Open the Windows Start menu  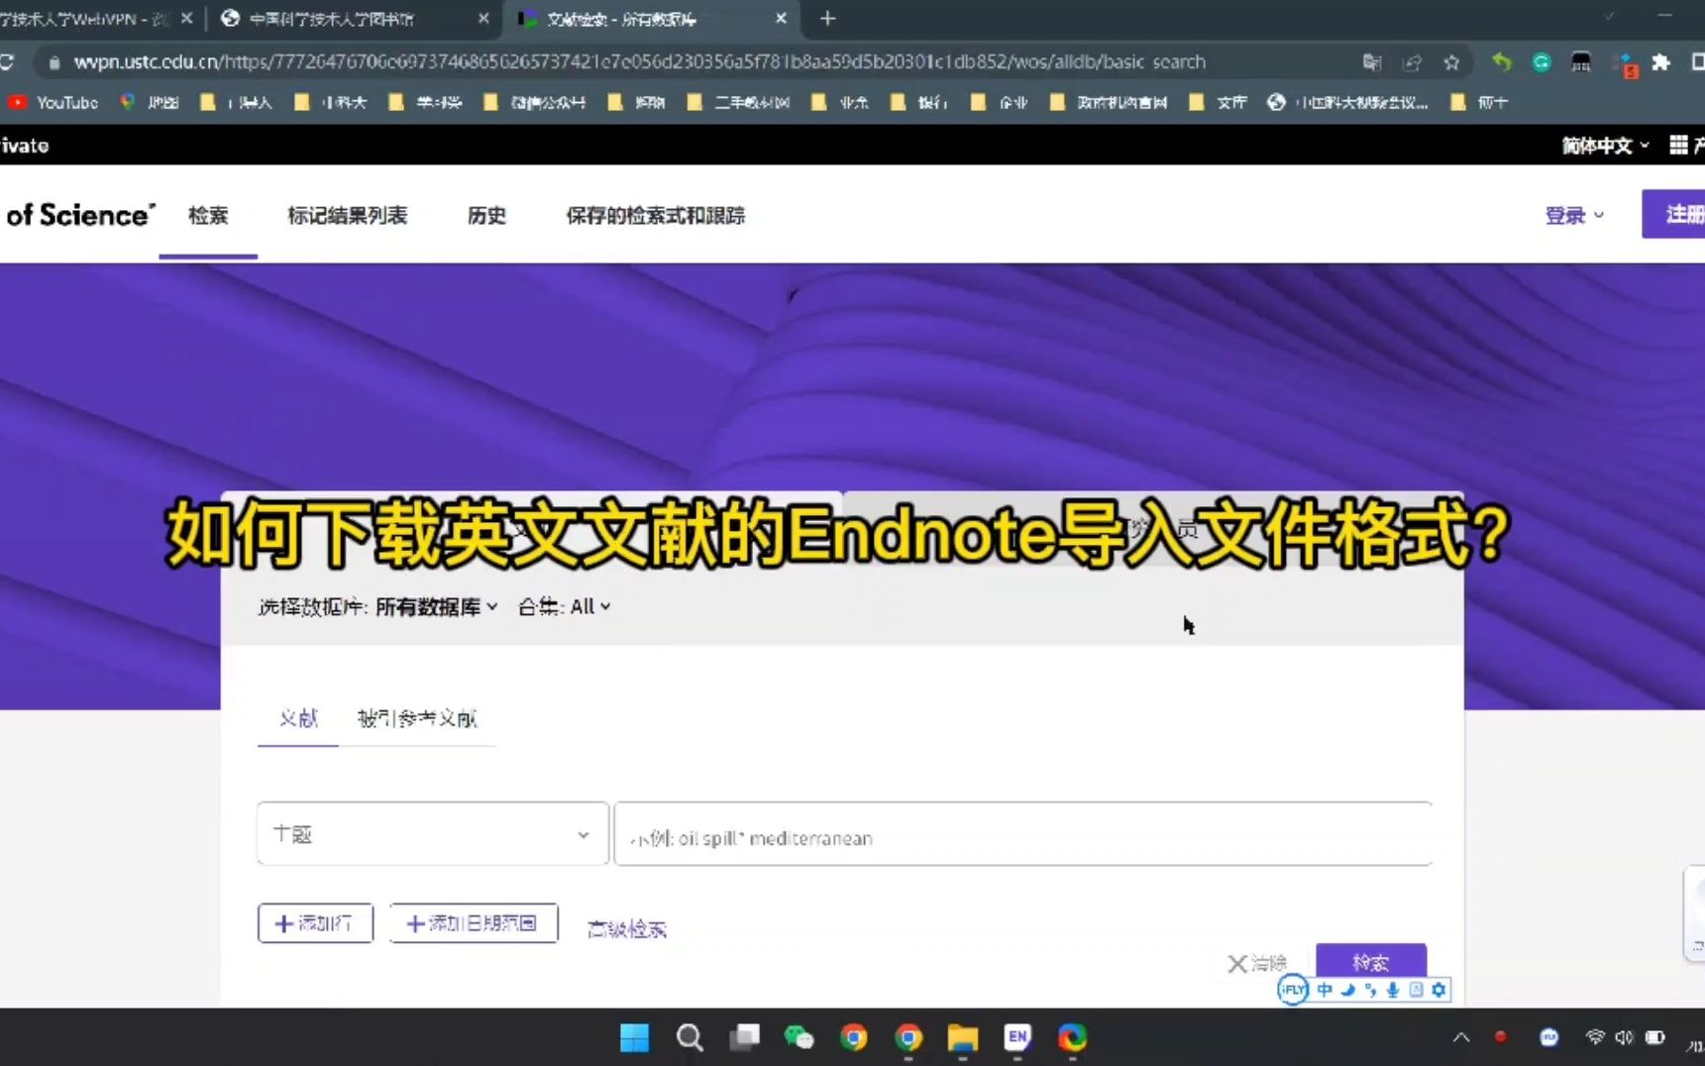coord(634,1037)
